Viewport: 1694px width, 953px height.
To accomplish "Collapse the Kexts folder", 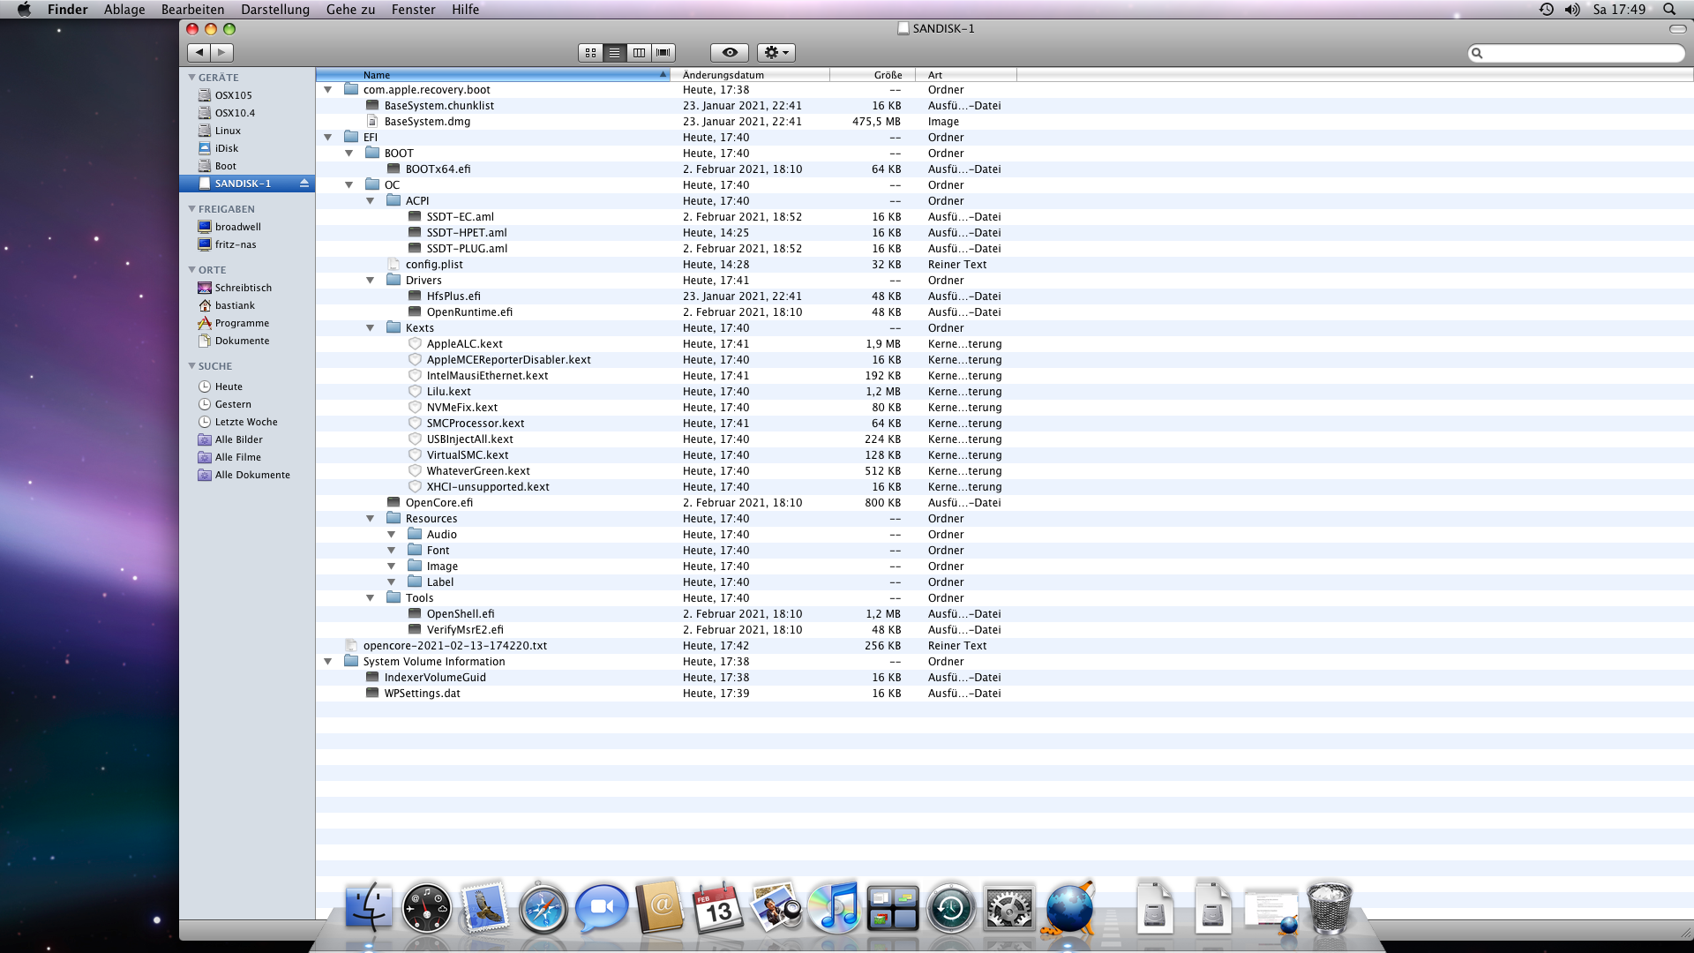I will click(x=370, y=328).
